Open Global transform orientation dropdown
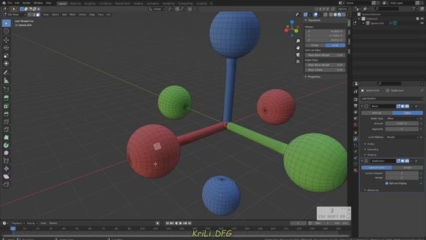Viewport: 426px width, 240px height. 157,9
